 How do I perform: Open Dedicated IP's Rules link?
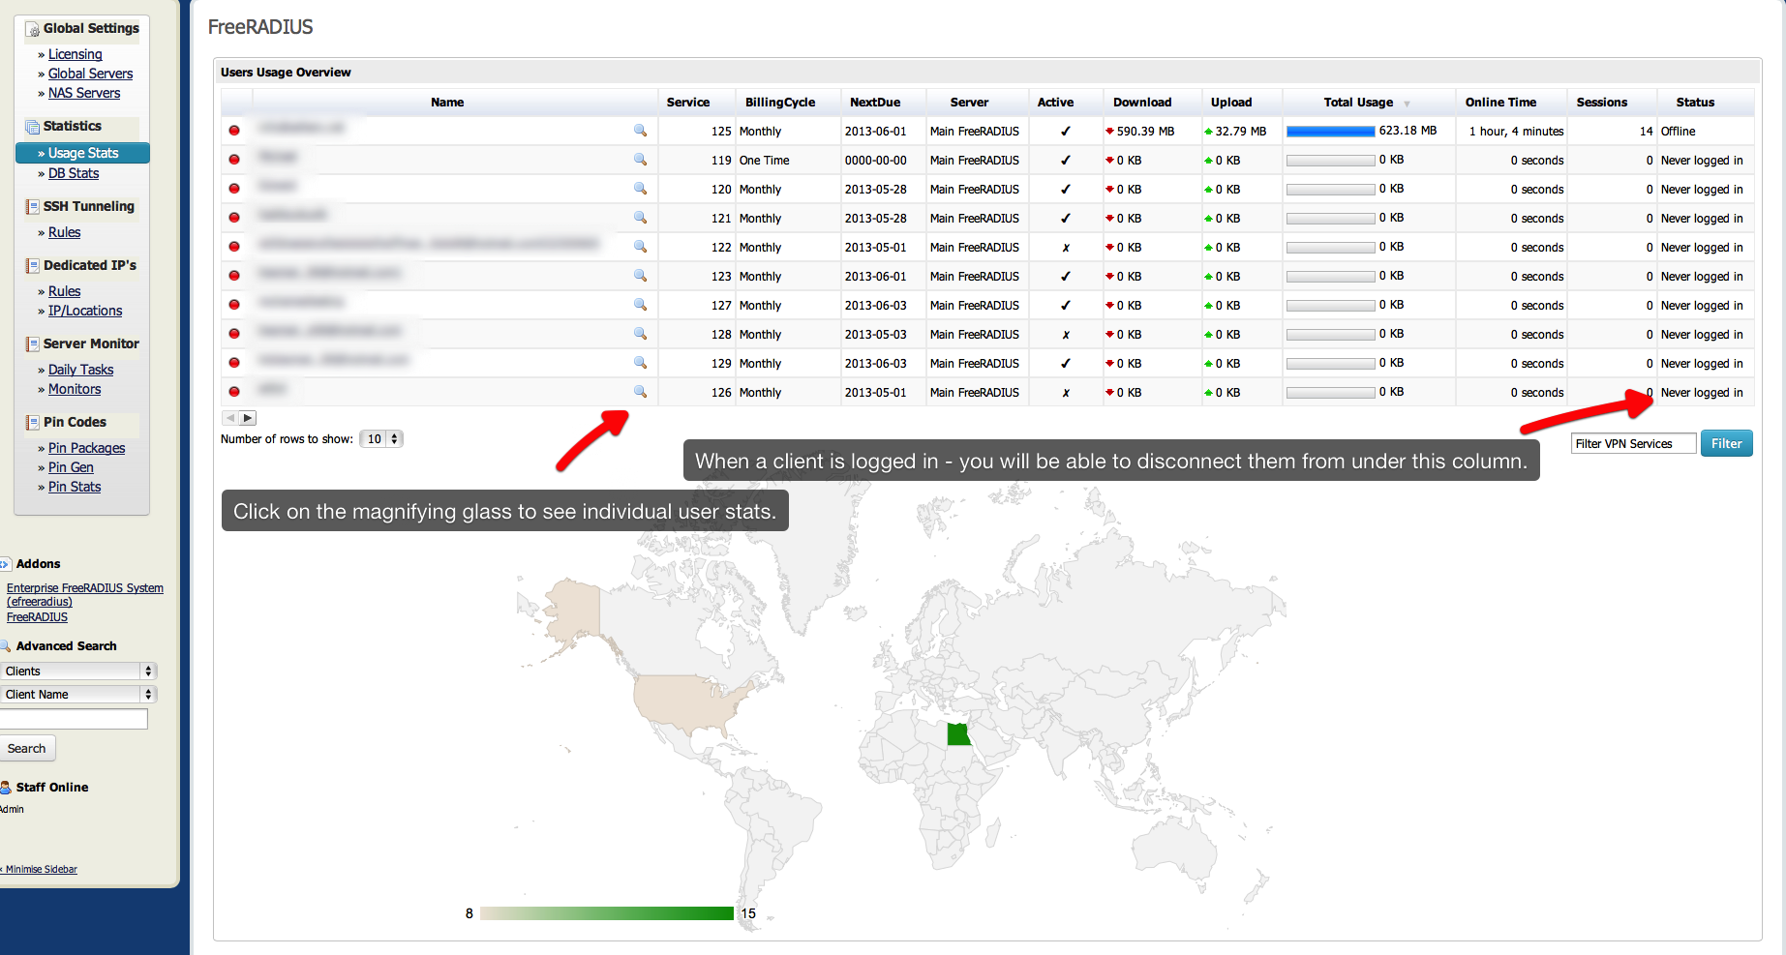64,291
